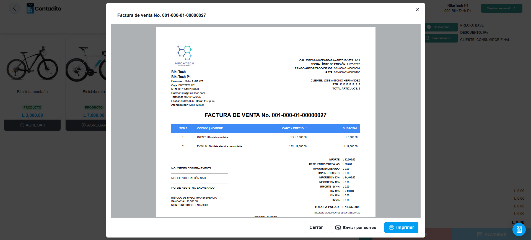Click the 'DESCUENTOS Y REBAJAS' label
This screenshot has width=531, height=240.
click(x=324, y=164)
